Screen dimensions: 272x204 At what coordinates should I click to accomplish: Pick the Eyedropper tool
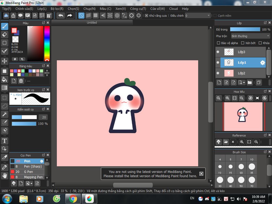click(5, 167)
